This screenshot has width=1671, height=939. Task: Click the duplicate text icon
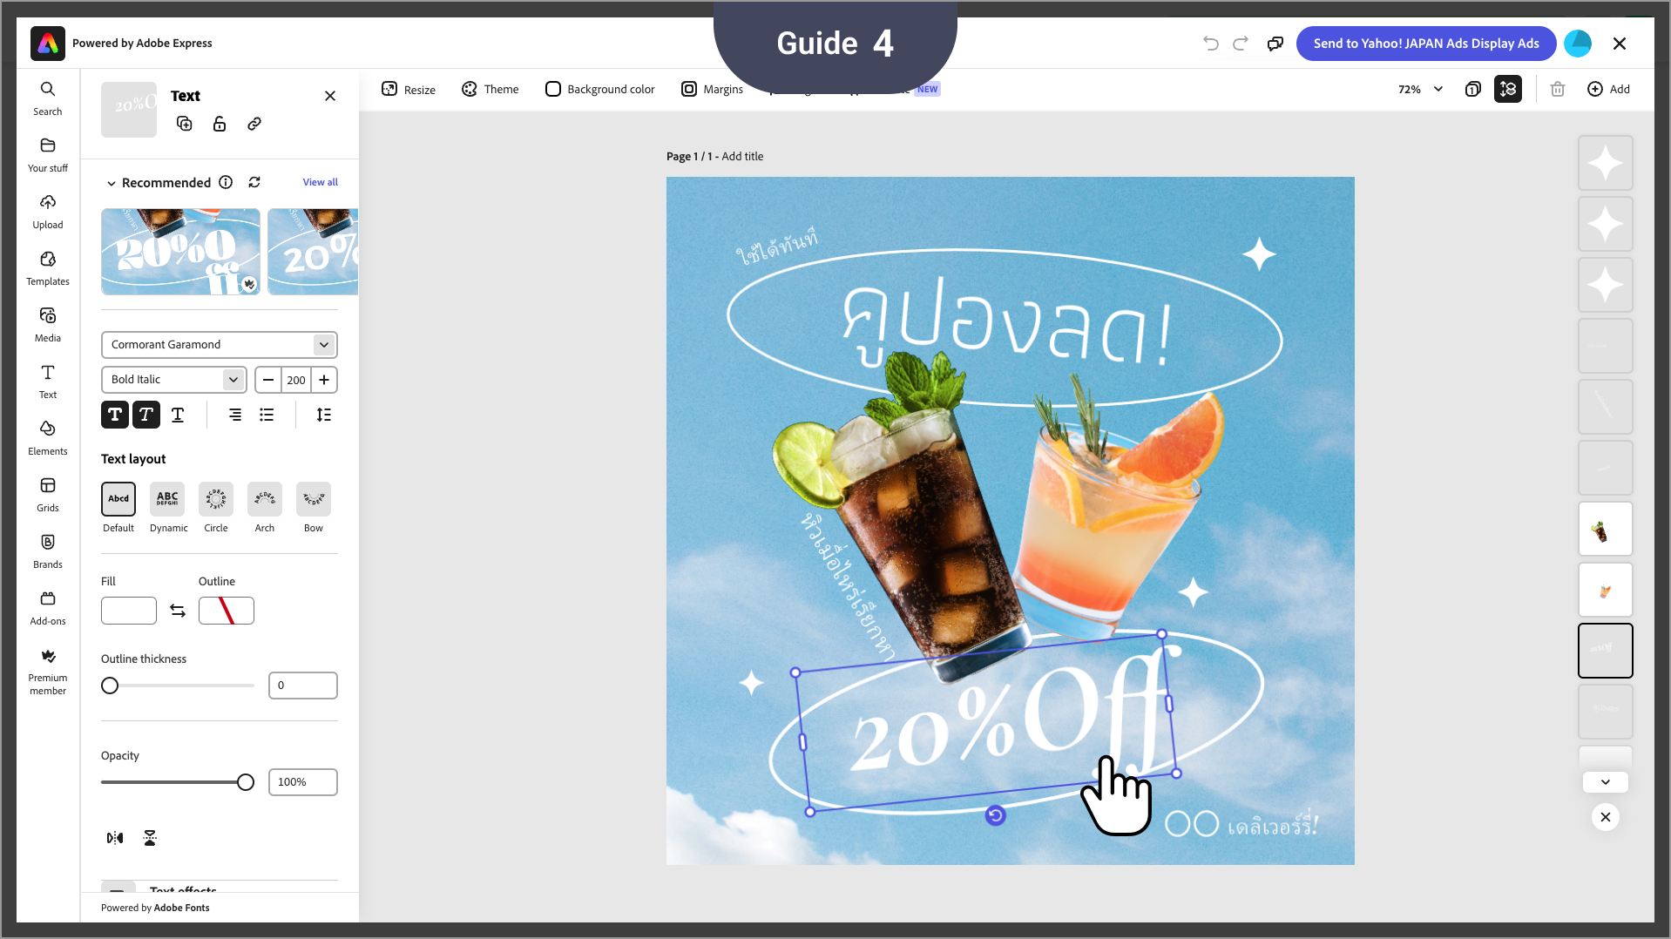coord(185,124)
